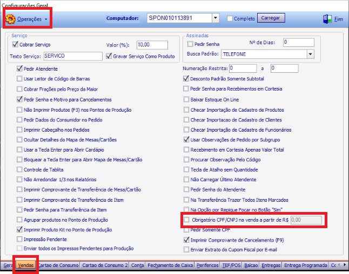Screen dimensions: 349x274
Task: Open the Entrega Programada tab
Action: click(306, 265)
